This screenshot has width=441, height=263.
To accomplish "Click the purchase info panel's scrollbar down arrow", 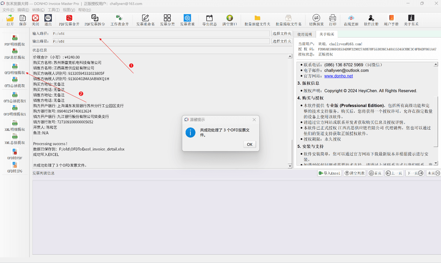I will tap(436, 163).
